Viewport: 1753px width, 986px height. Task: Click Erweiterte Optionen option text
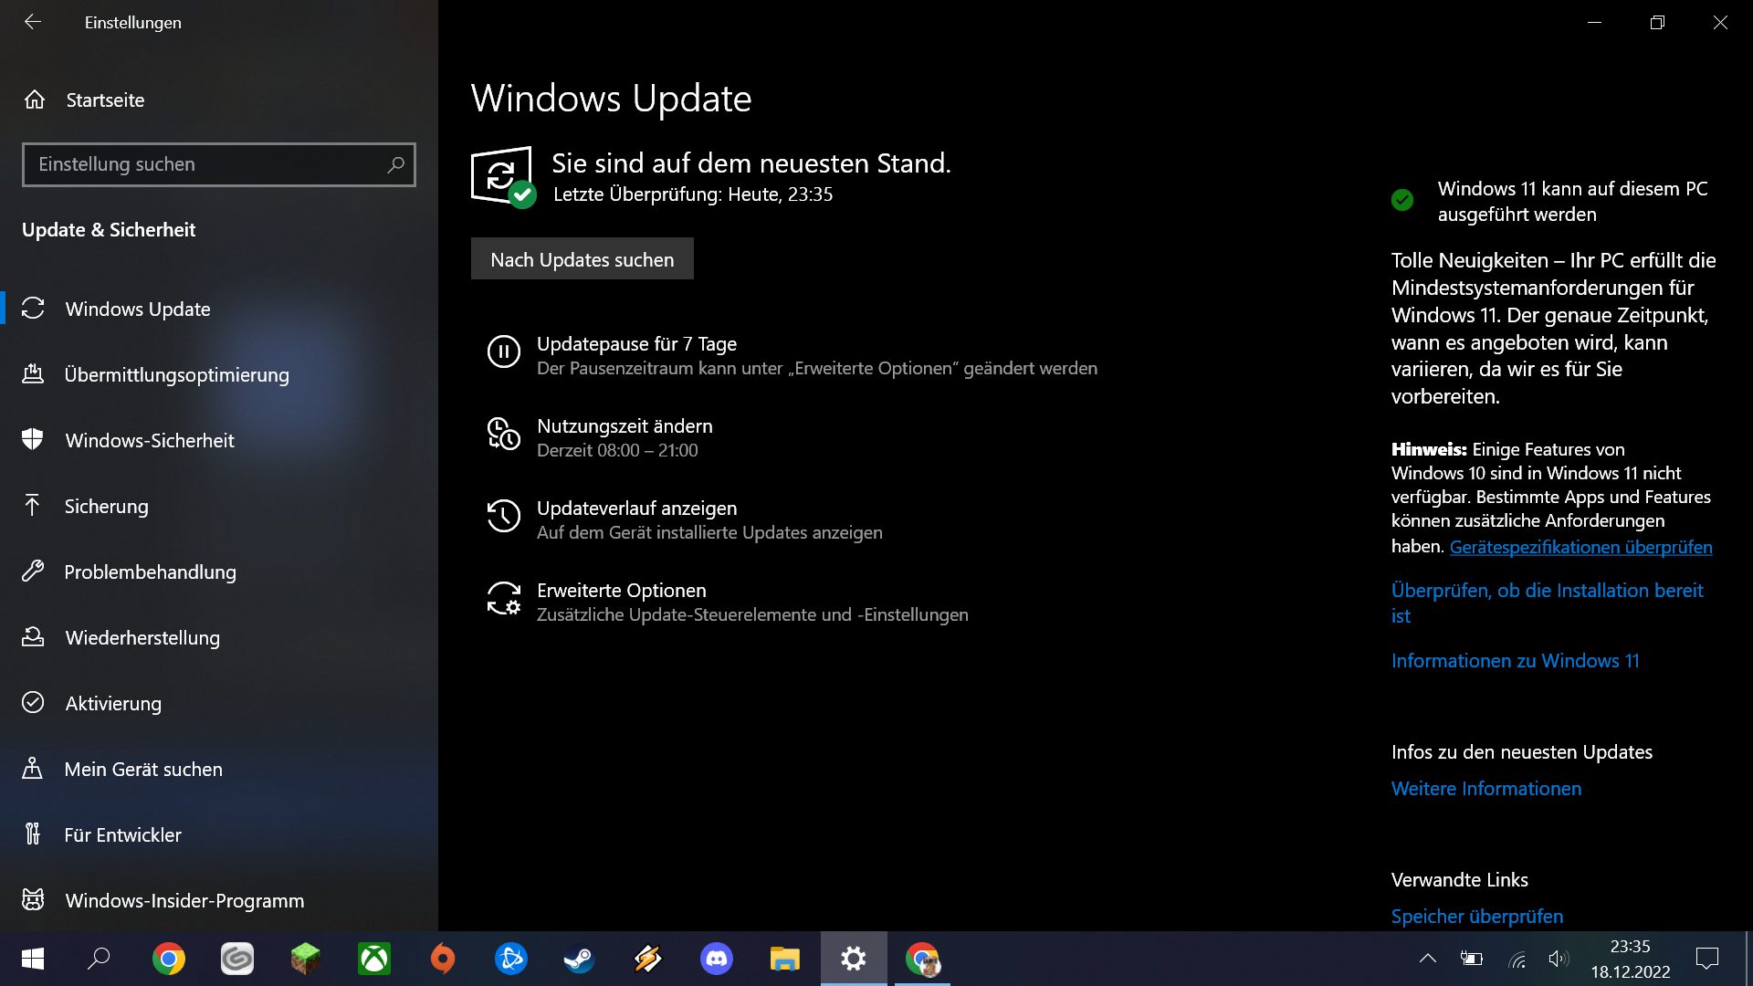[622, 591]
